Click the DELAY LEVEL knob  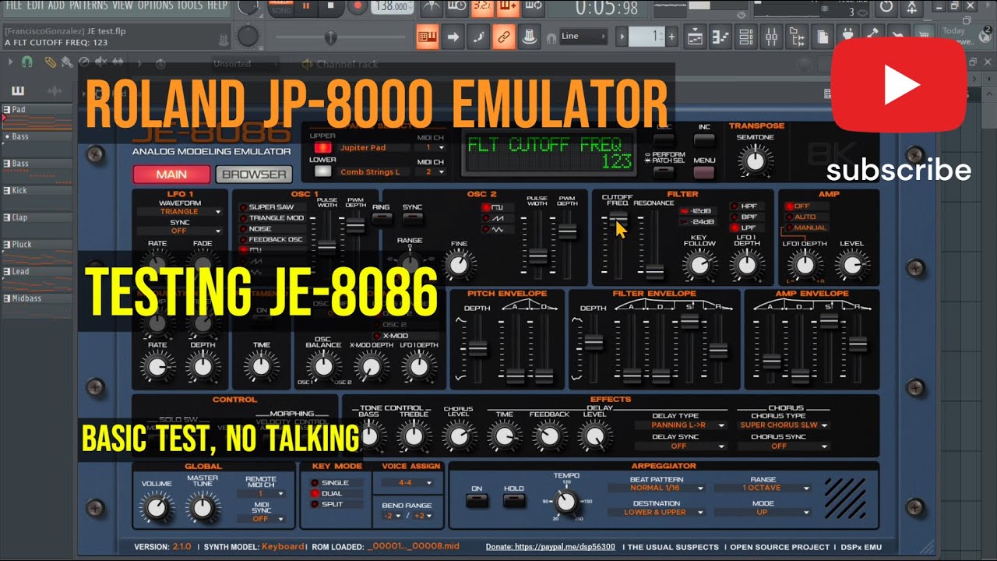coord(594,436)
